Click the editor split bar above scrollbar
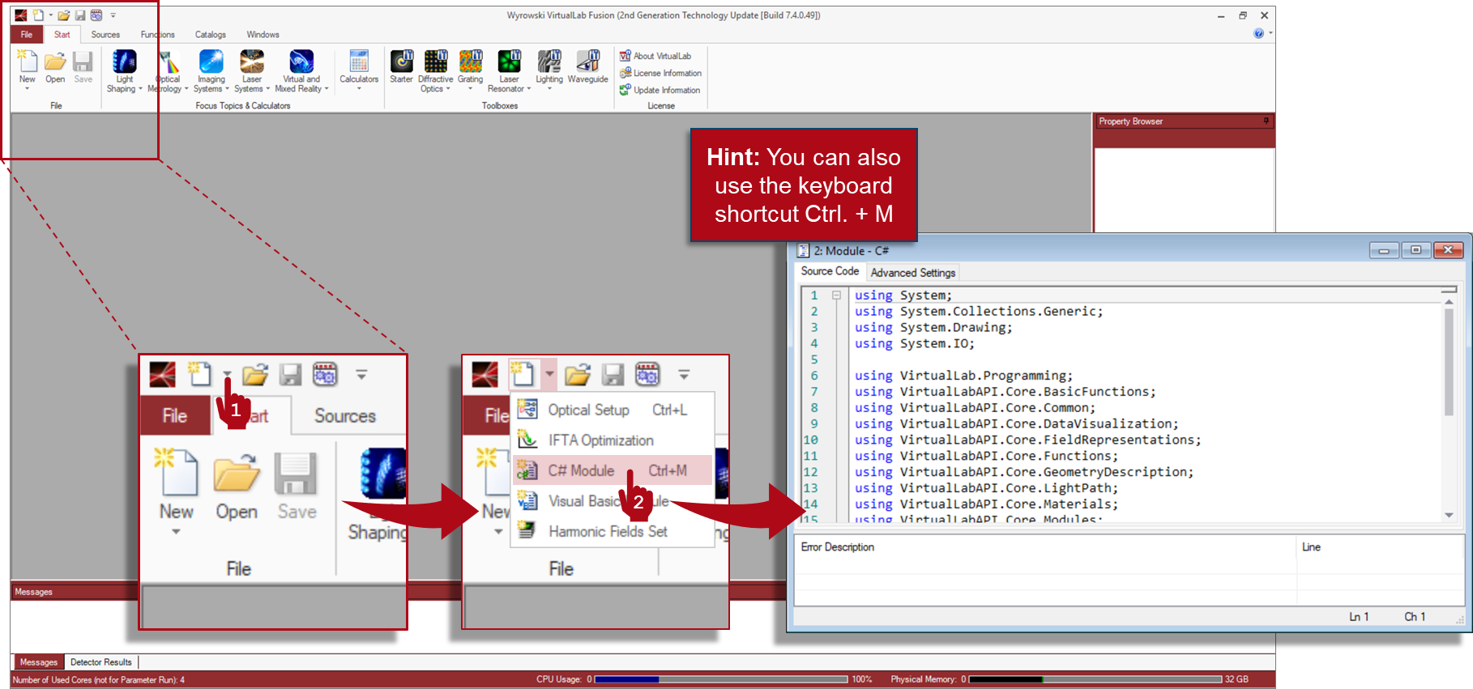 (x=1449, y=289)
